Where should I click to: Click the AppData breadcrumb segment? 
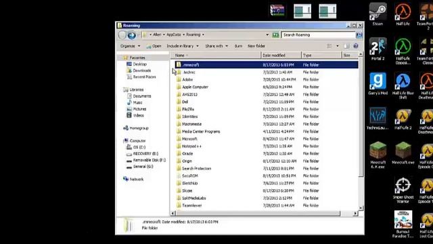point(173,35)
